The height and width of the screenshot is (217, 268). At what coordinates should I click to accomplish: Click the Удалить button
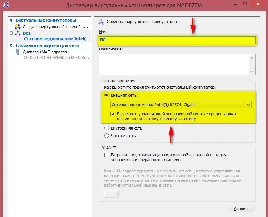(242, 209)
